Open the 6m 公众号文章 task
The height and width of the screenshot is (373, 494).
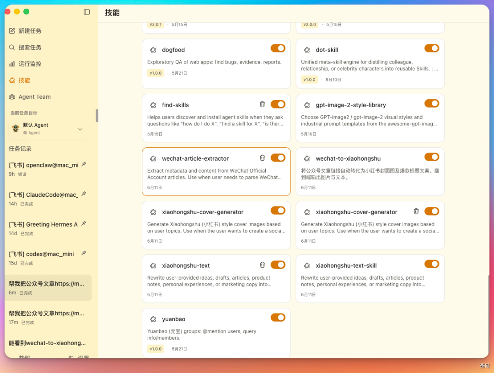(x=48, y=288)
